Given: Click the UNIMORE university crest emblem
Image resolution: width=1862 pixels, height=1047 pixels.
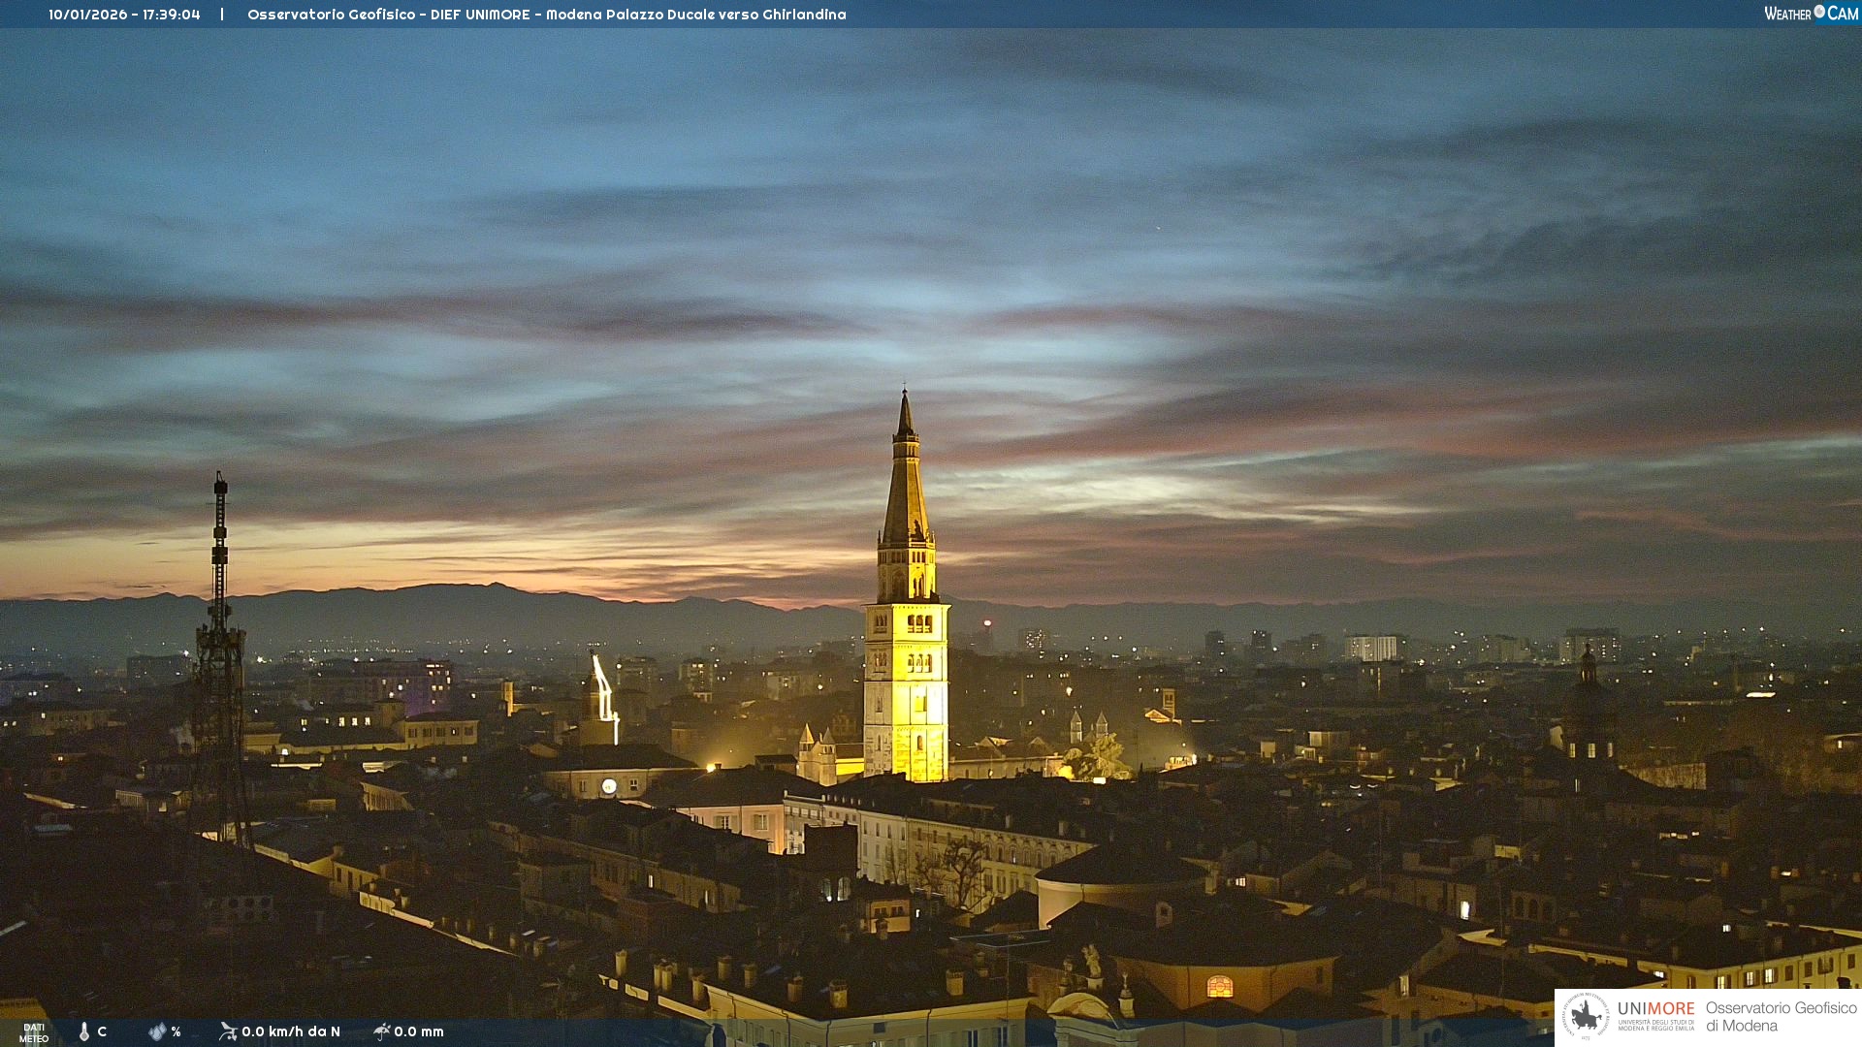Looking at the screenshot, I should (x=1586, y=1016).
